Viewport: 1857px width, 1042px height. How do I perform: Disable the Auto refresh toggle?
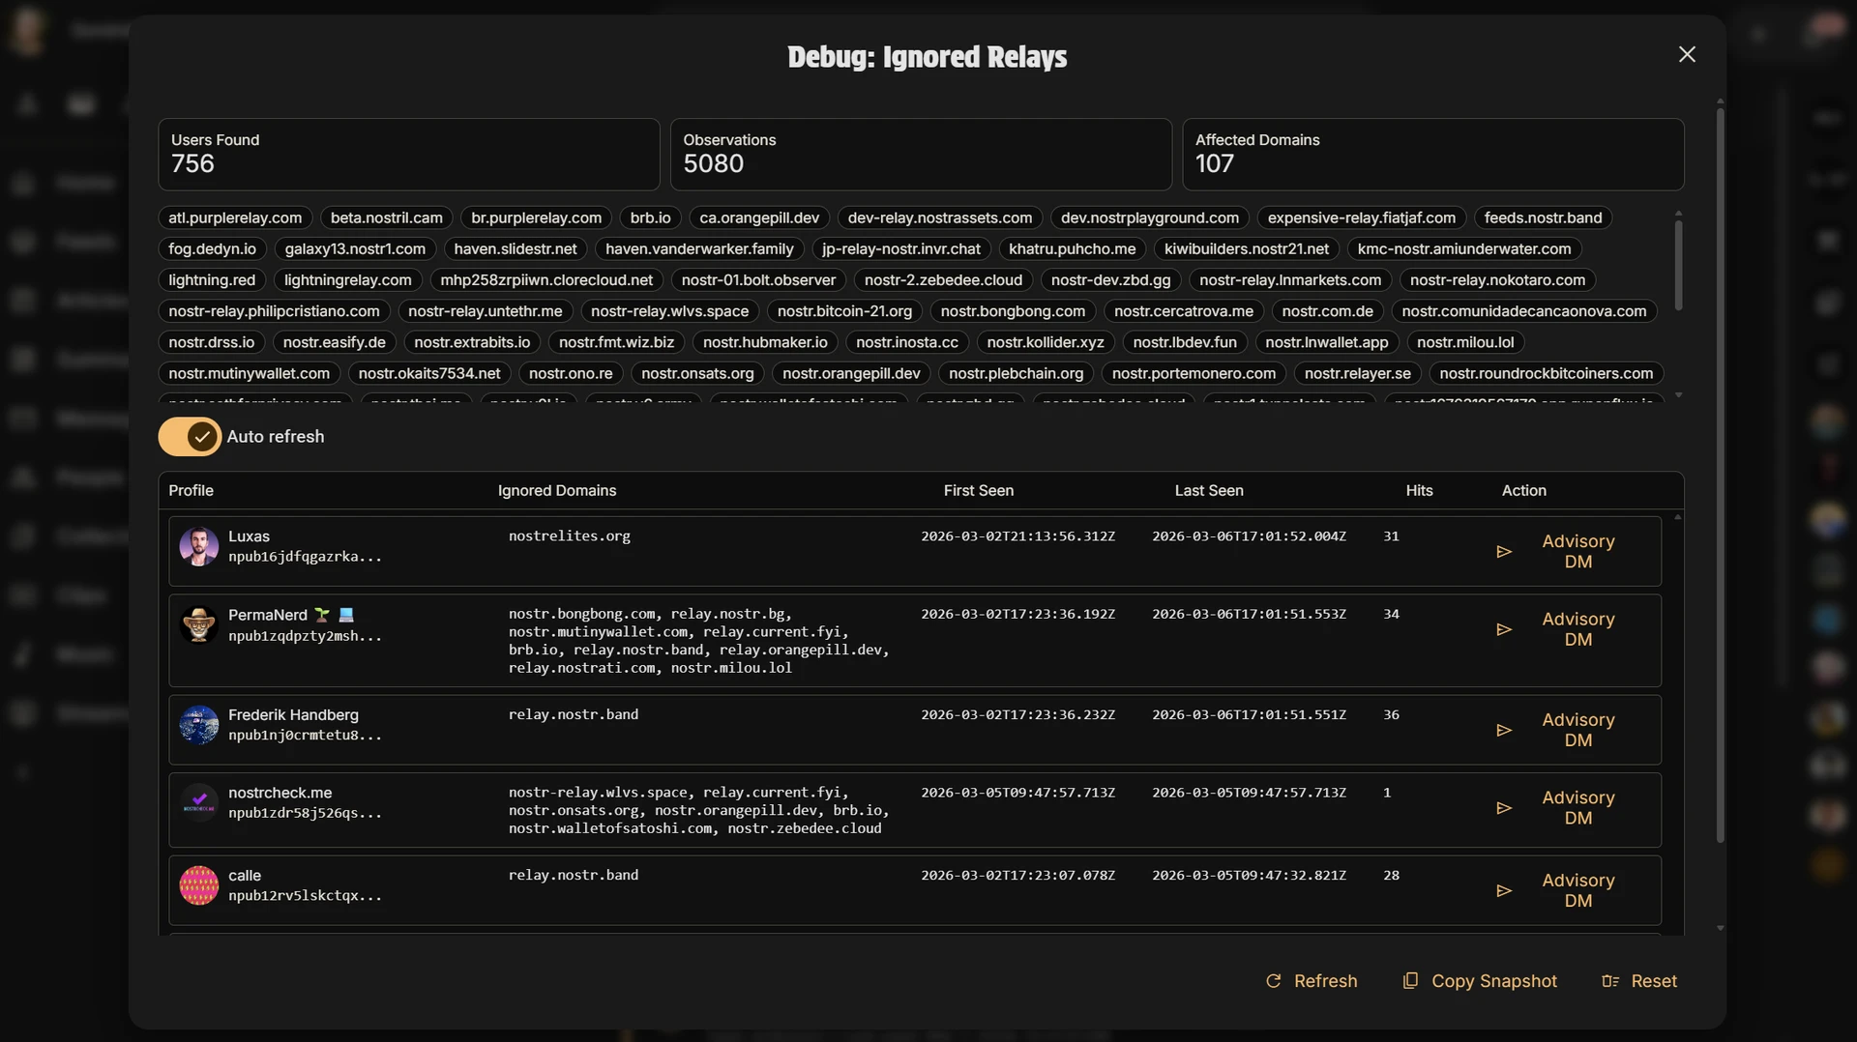[x=190, y=437]
